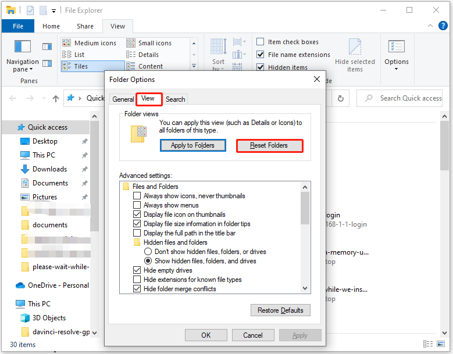Close the Folder Options dialog
This screenshot has width=453, height=354.
[317, 79]
